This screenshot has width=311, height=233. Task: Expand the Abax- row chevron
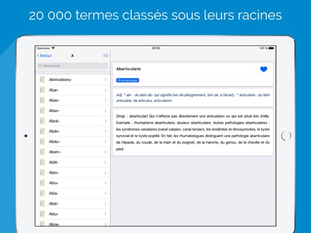(x=105, y=110)
